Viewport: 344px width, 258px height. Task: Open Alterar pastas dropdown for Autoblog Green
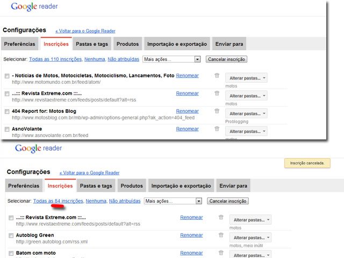point(250,238)
